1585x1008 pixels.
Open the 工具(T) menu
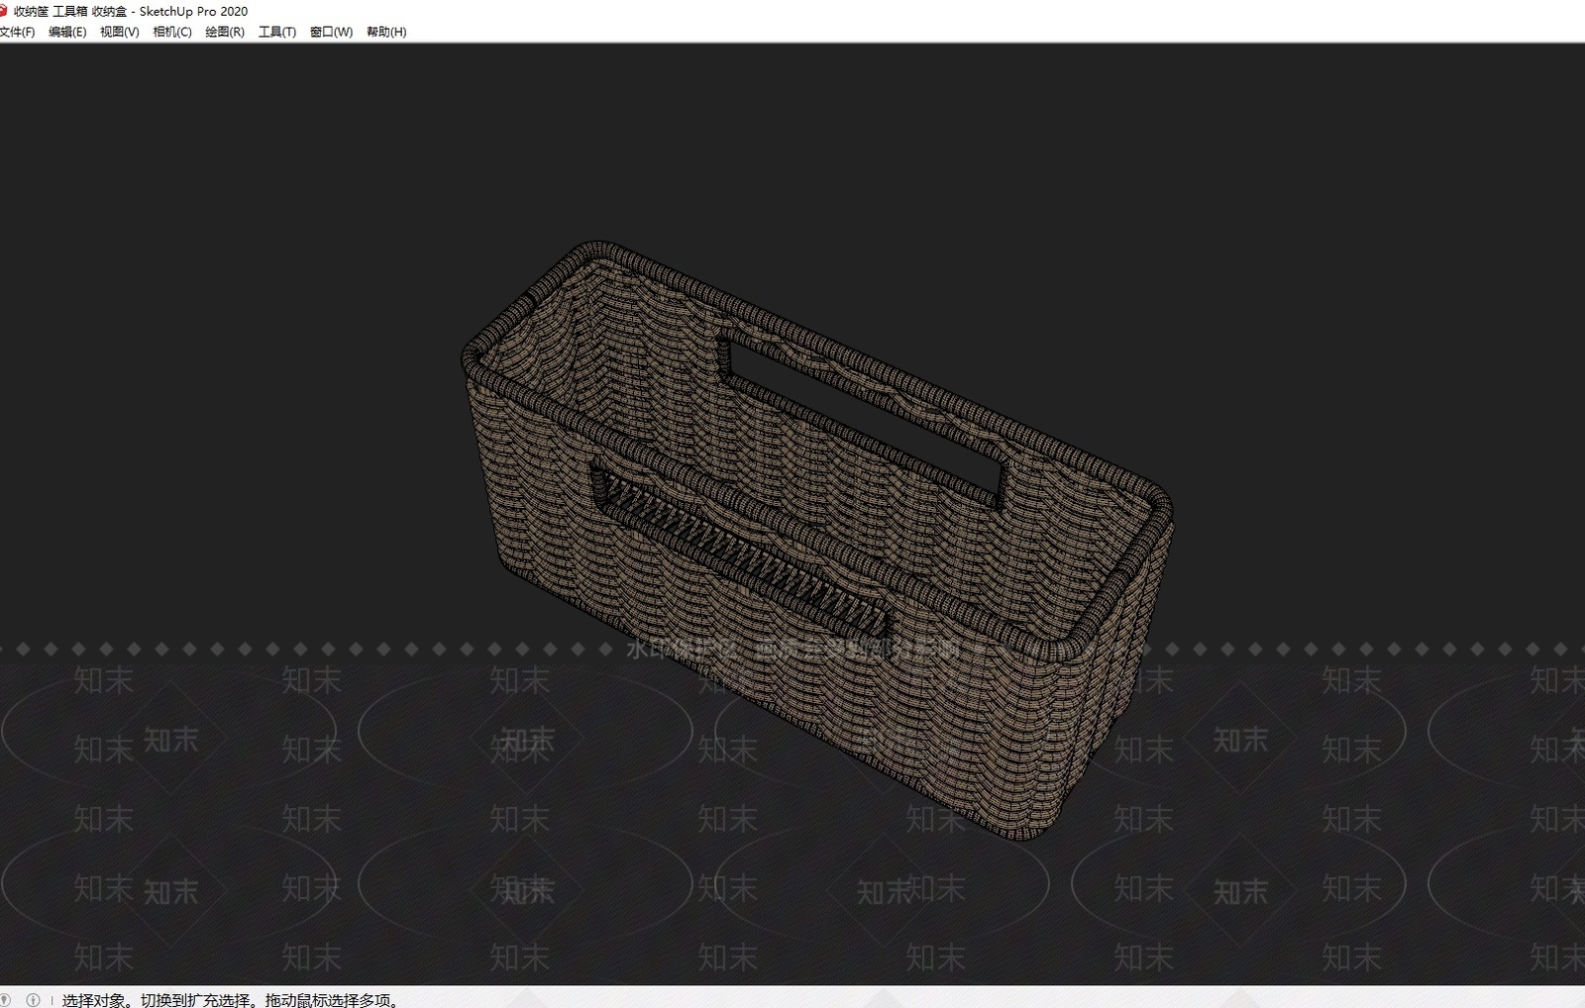coord(277,32)
